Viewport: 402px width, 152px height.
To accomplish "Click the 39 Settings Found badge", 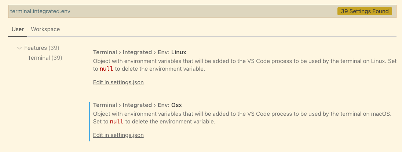I will pyautogui.click(x=365, y=11).
